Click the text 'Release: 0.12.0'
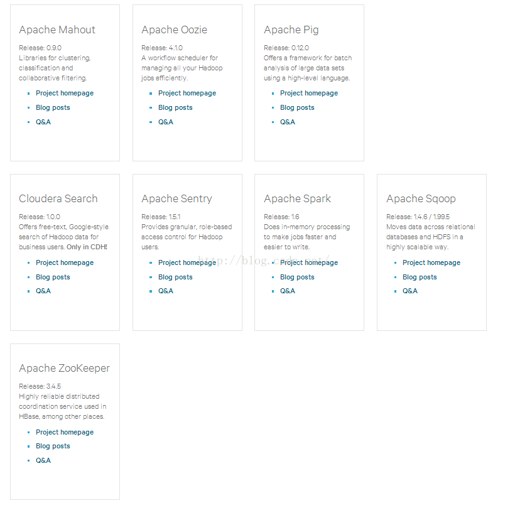 [x=286, y=48]
